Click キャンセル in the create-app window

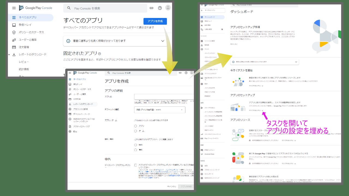tap(172, 186)
